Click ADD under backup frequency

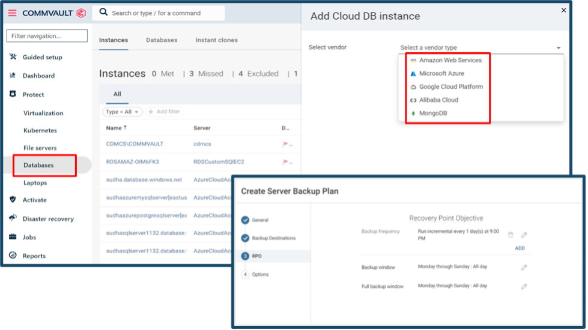pyautogui.click(x=520, y=248)
